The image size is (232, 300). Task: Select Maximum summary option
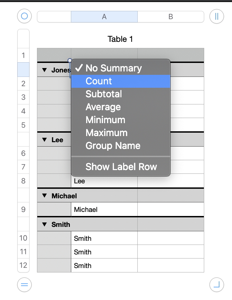tap(107, 133)
